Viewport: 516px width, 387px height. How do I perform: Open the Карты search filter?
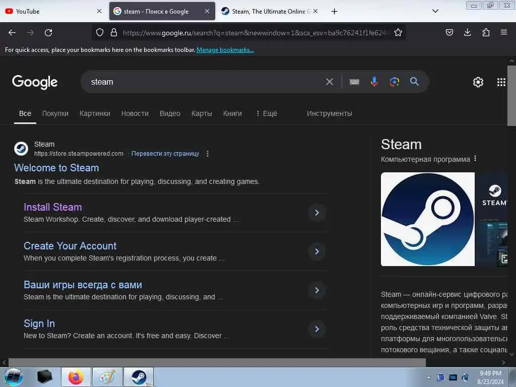202,113
